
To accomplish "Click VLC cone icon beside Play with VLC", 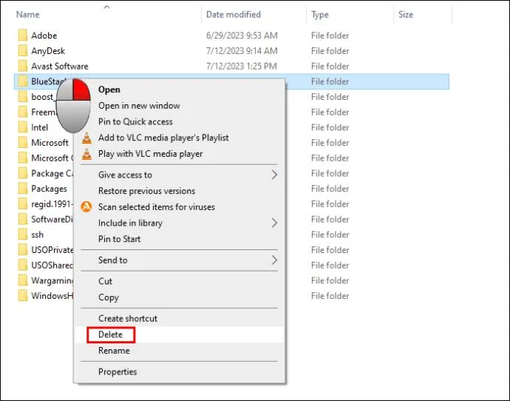I will (86, 154).
